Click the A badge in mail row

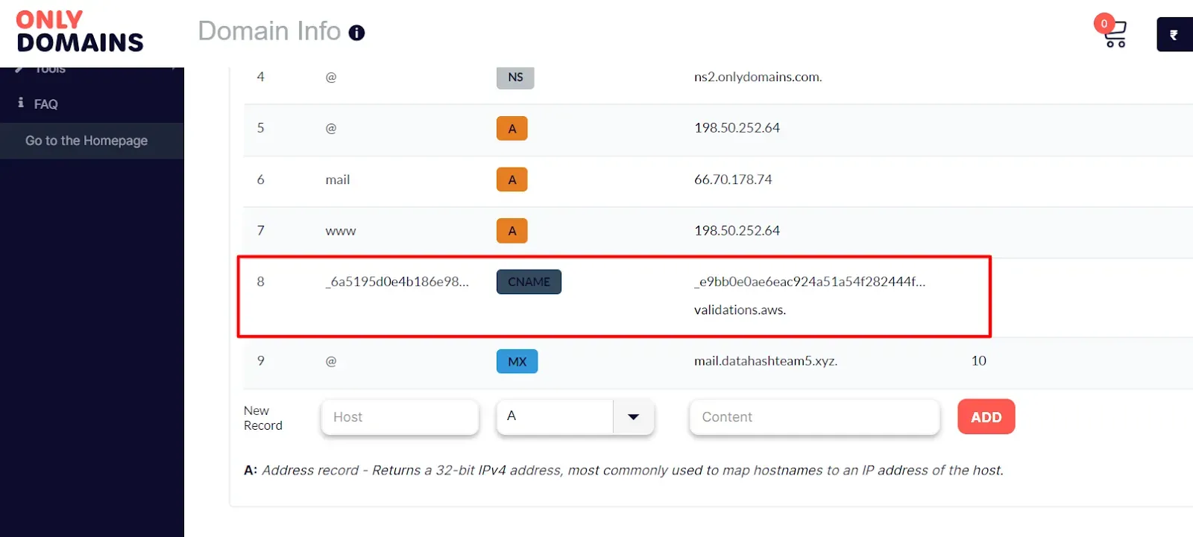click(512, 179)
